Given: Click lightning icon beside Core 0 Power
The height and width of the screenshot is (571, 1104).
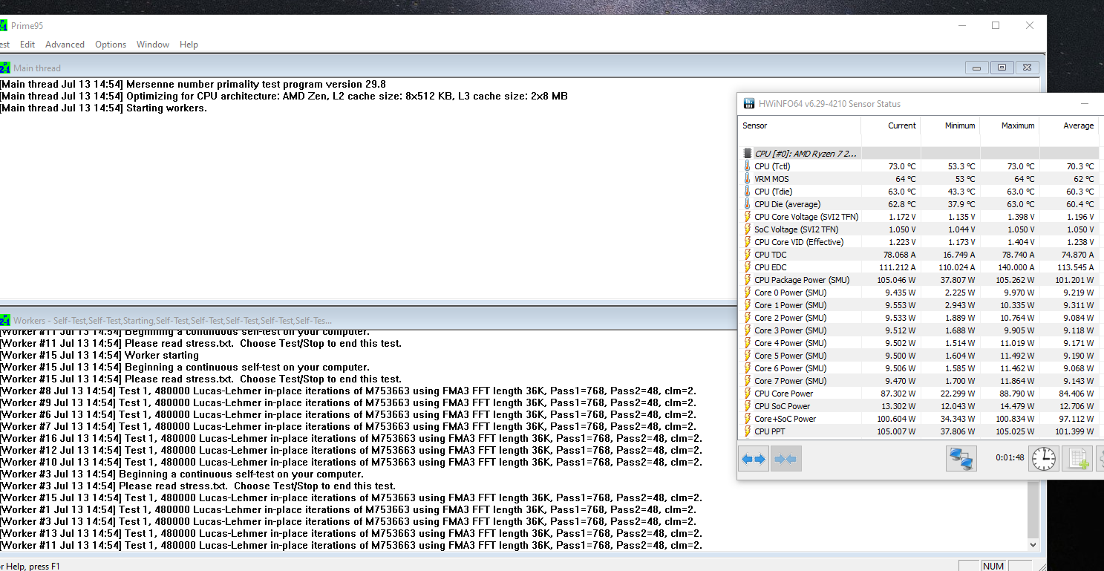Looking at the screenshot, I should pos(748,293).
